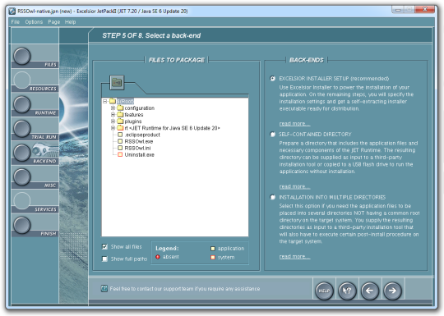Select the Backend step button

(22, 153)
